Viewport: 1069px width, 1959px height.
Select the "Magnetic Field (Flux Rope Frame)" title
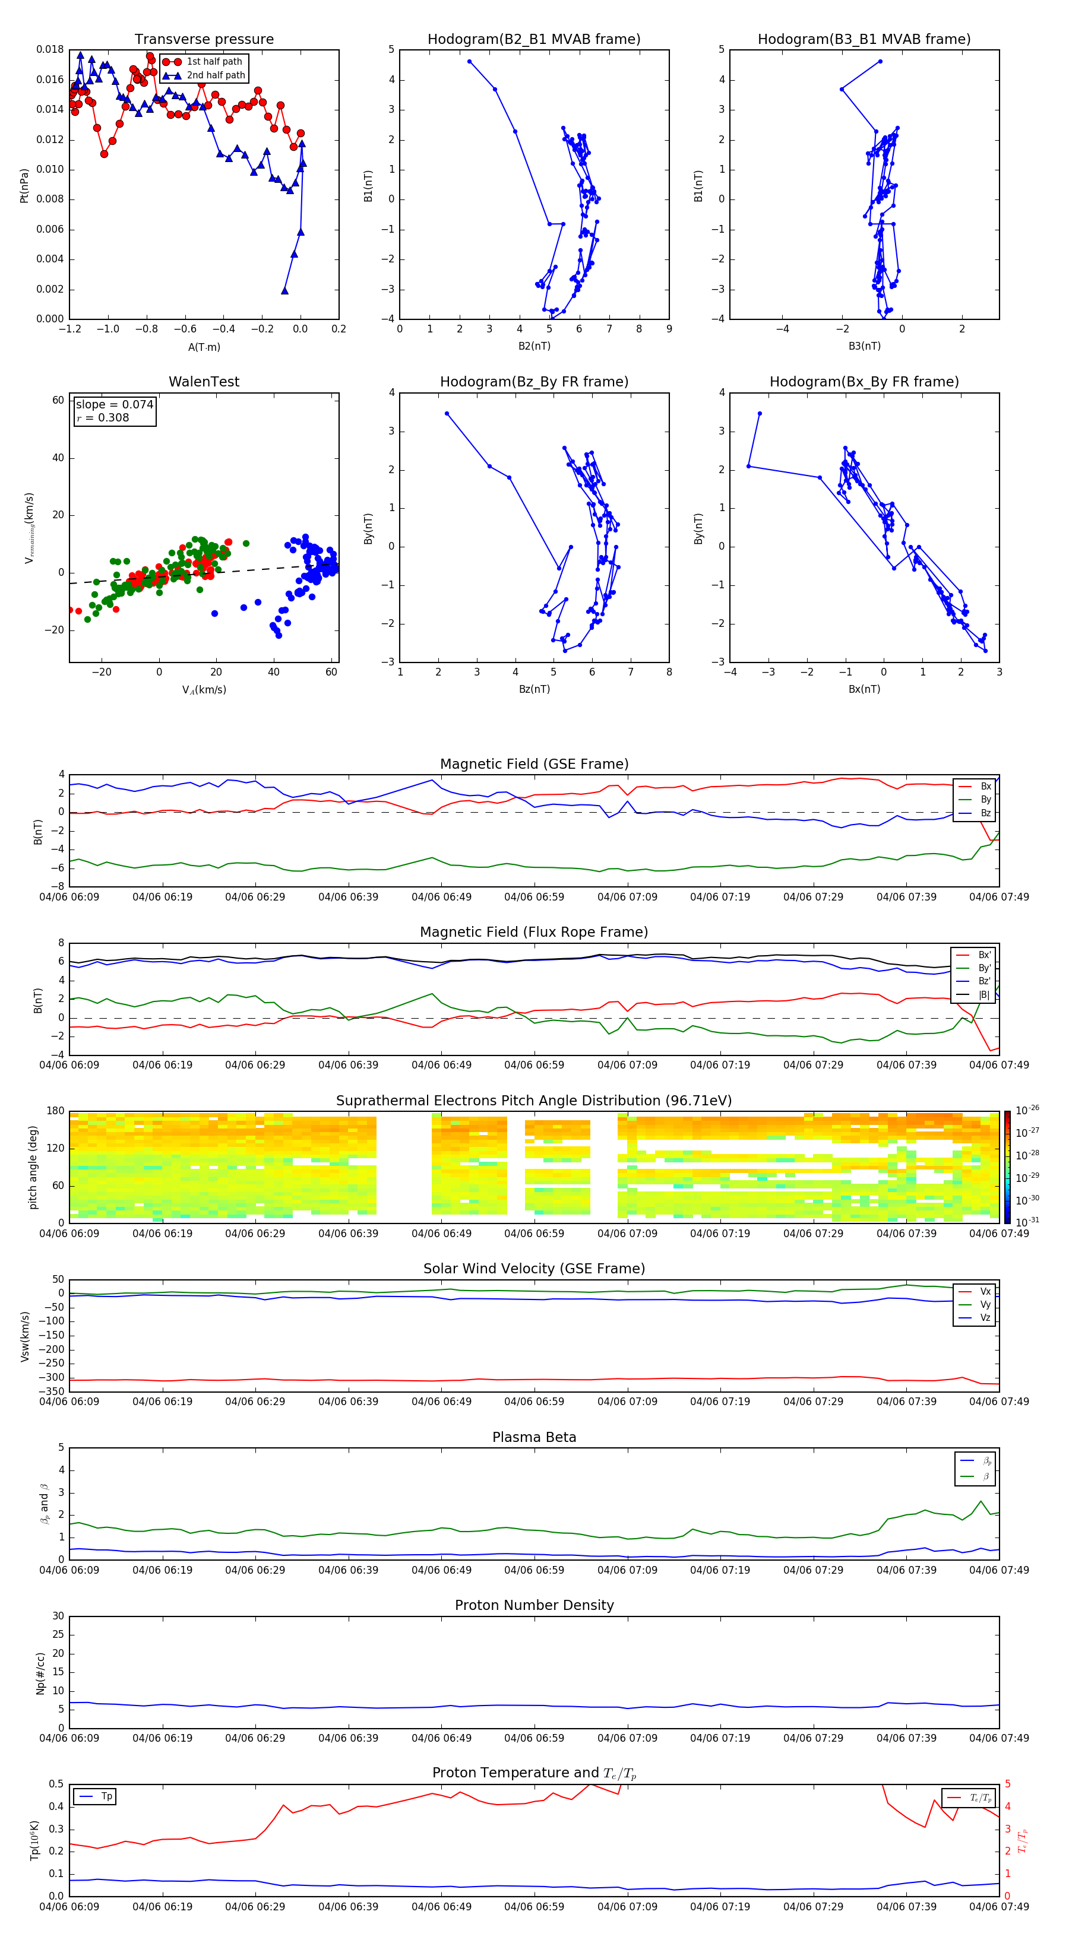[x=534, y=933]
